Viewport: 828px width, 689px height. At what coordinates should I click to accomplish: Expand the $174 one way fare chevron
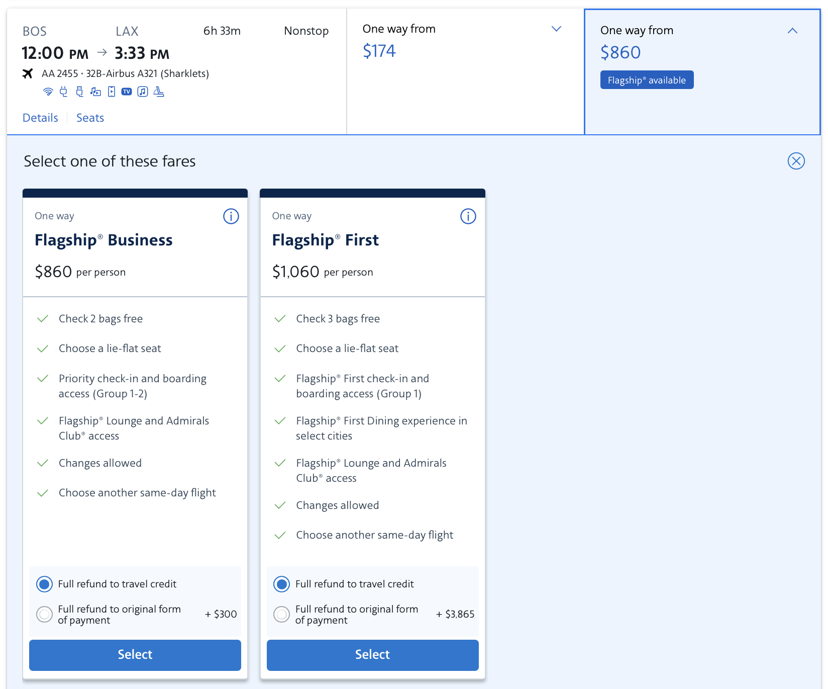(556, 29)
